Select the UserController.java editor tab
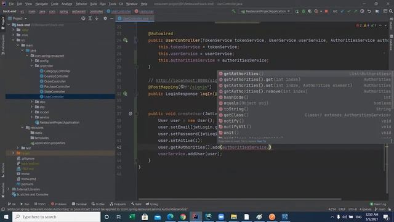The width and height of the screenshot is (394, 222). click(x=135, y=18)
